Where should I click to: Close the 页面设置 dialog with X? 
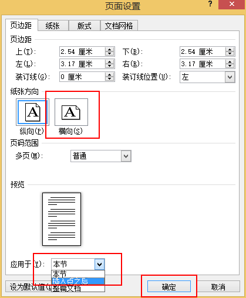pyautogui.click(x=232, y=4)
